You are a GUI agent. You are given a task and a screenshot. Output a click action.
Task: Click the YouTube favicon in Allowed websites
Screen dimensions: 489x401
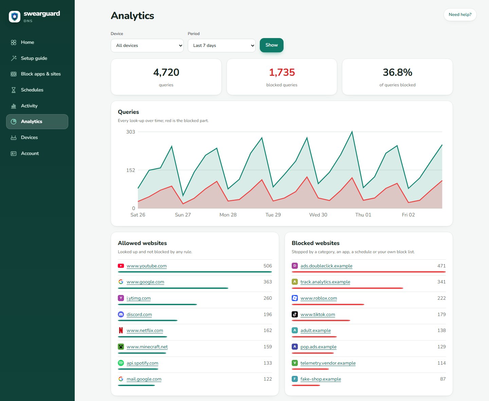click(121, 266)
